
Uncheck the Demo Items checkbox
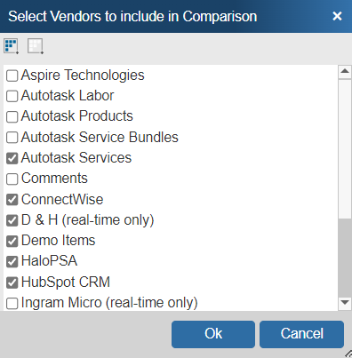pos(12,241)
